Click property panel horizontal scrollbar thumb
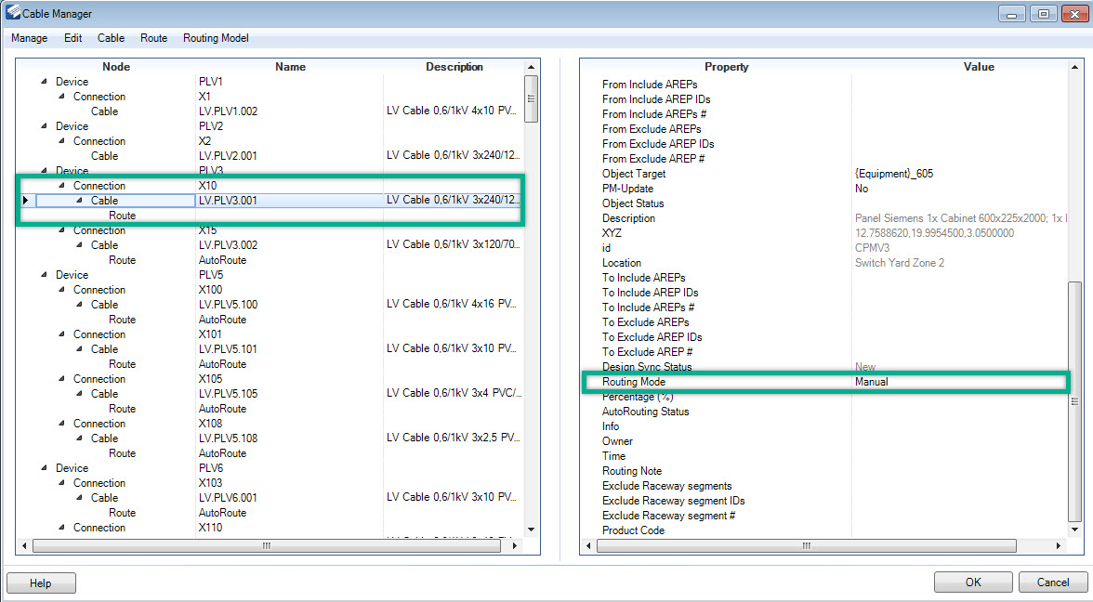The image size is (1093, 602). [x=806, y=545]
